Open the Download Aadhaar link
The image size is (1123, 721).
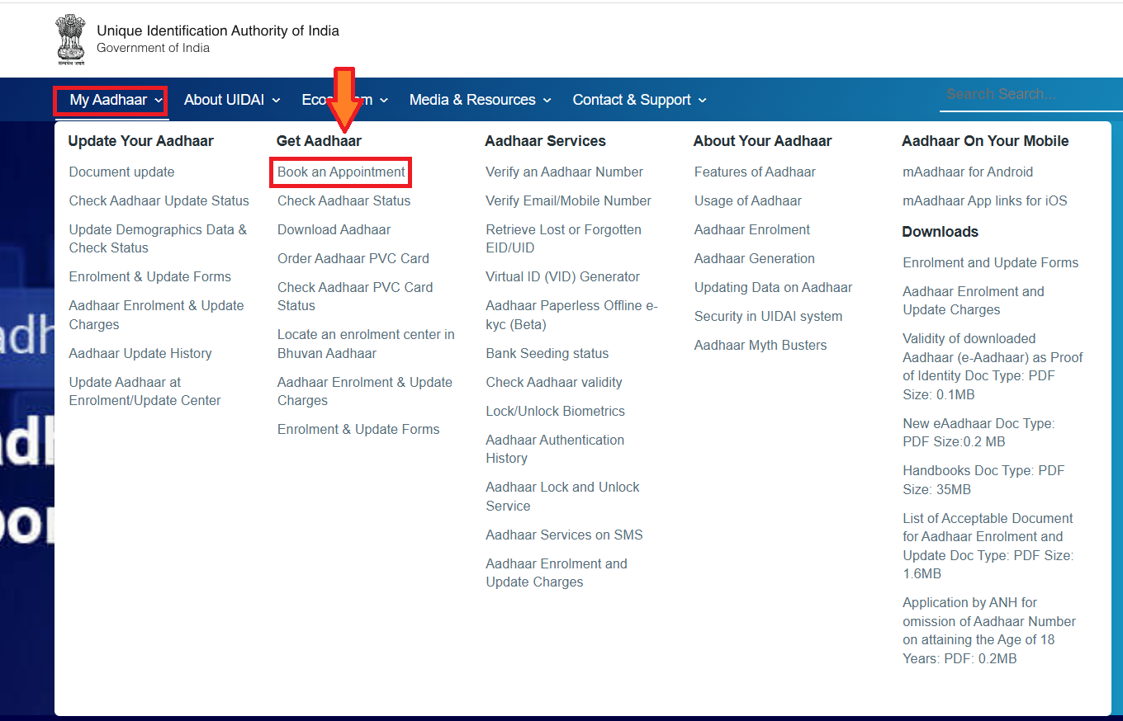(x=334, y=230)
